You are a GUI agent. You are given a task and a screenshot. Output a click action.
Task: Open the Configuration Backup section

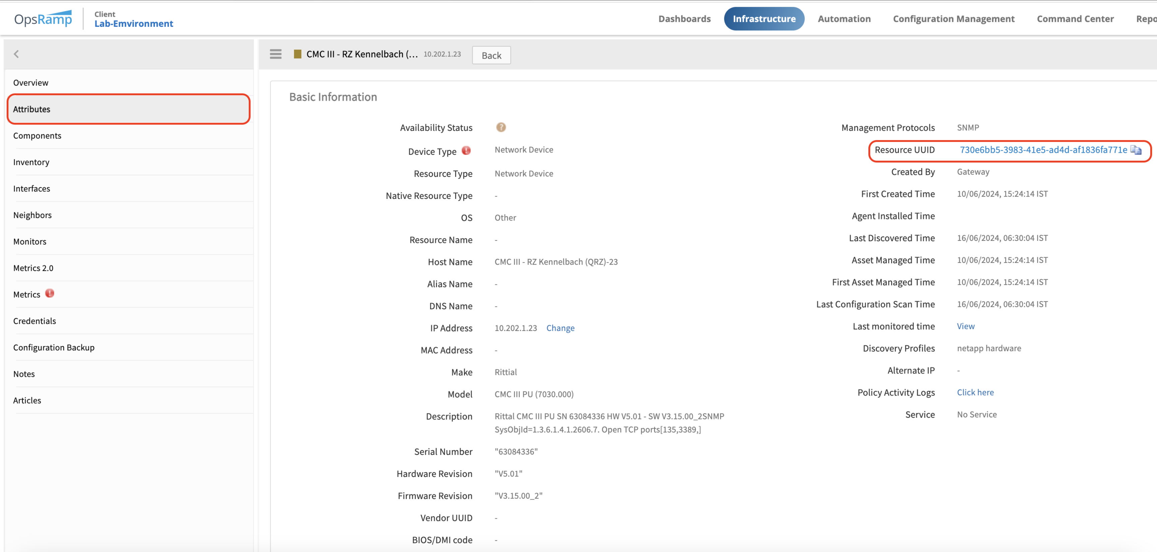click(54, 347)
